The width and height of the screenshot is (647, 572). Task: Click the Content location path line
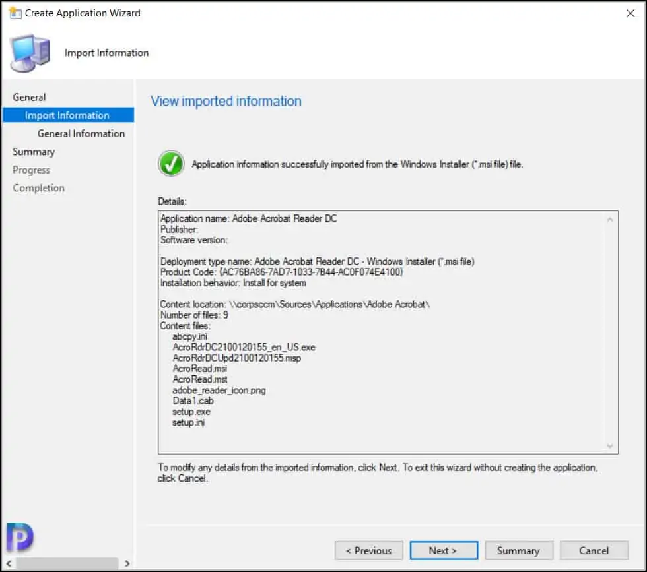(x=295, y=304)
